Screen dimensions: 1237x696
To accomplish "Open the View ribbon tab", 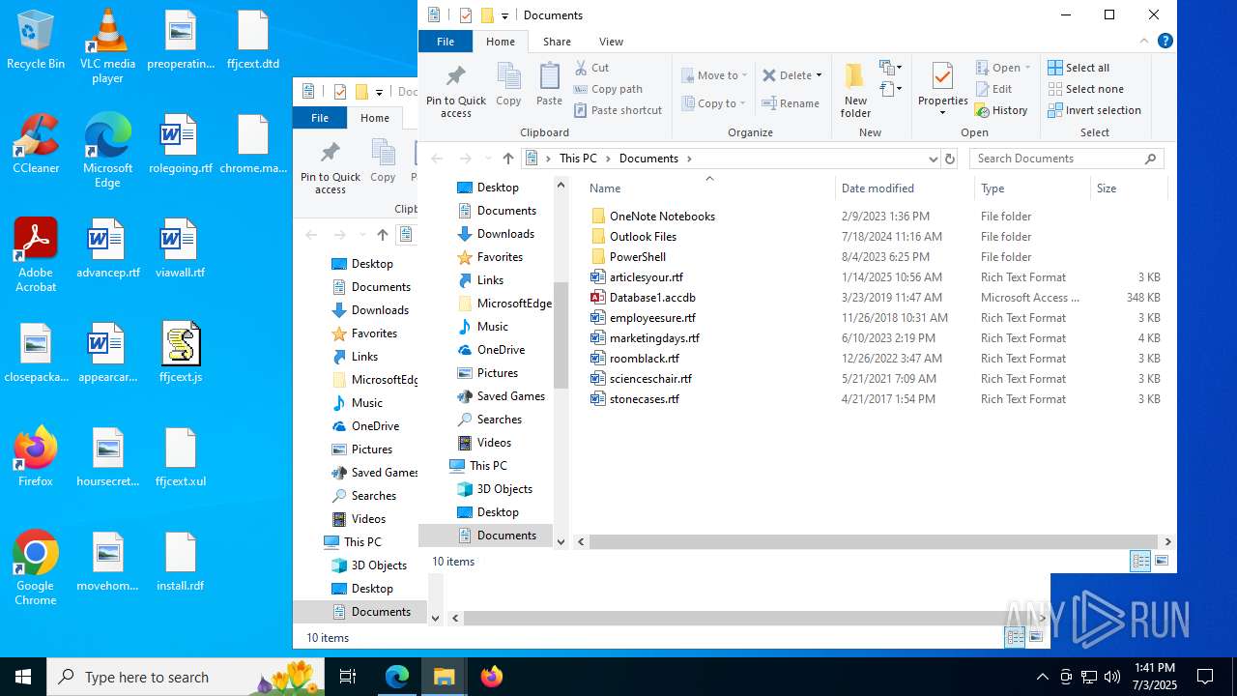I will pos(611,42).
